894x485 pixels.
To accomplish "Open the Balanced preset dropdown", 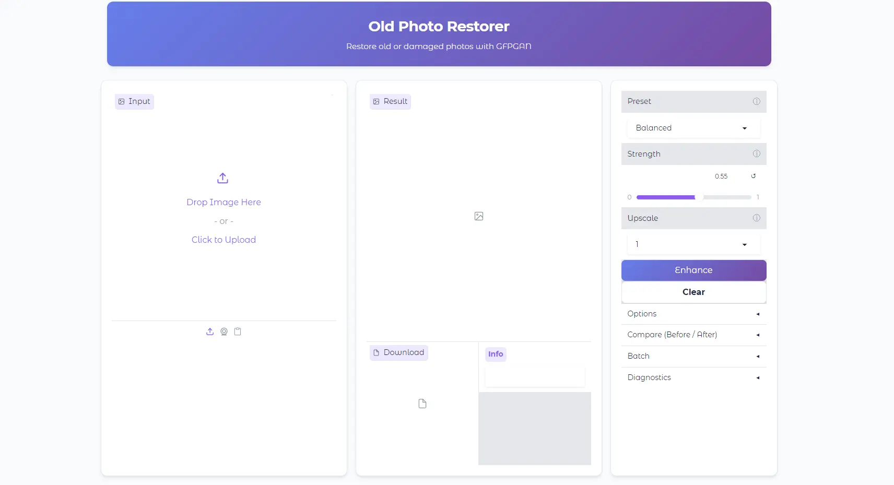I will [x=693, y=128].
